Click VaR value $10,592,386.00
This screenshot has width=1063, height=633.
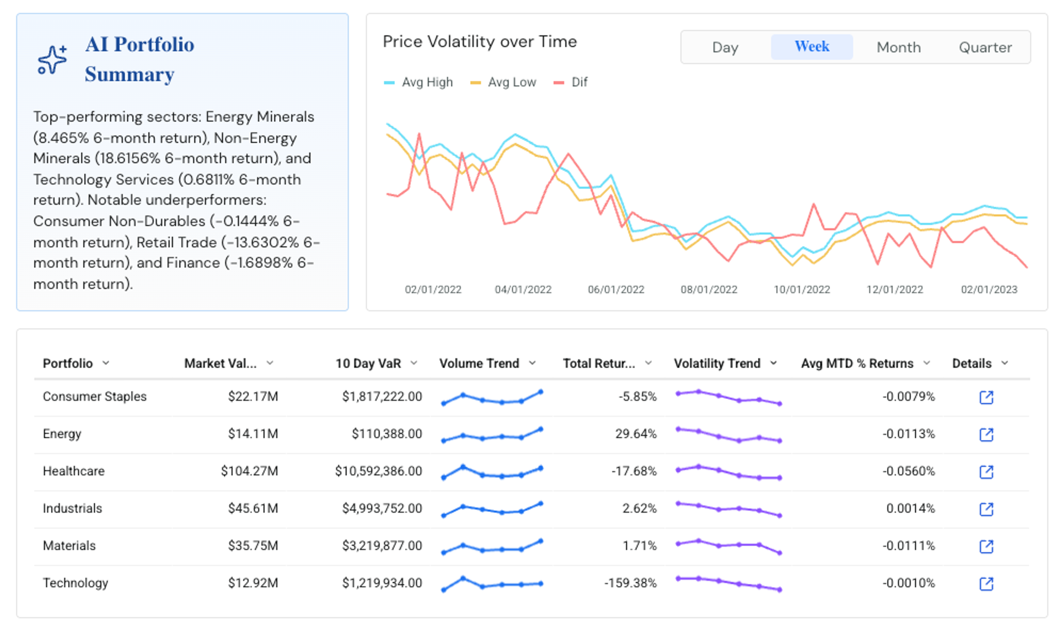coord(378,471)
